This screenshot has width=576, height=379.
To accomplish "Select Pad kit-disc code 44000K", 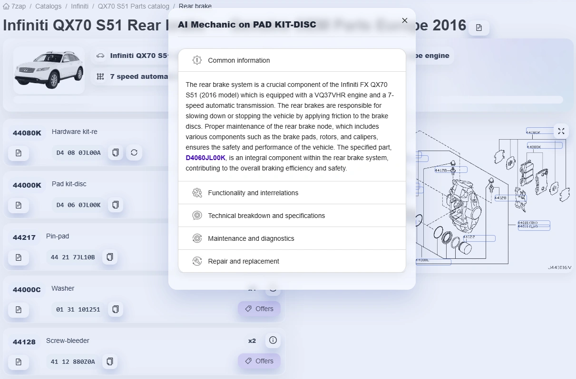I will [27, 185].
